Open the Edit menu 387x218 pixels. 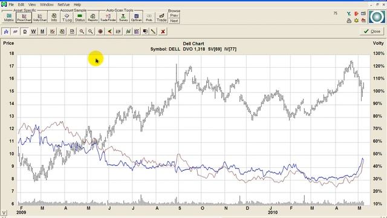(x=21, y=4)
